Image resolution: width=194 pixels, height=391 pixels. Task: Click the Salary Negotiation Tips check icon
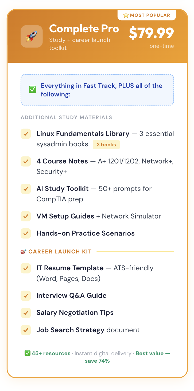[x=26, y=313]
